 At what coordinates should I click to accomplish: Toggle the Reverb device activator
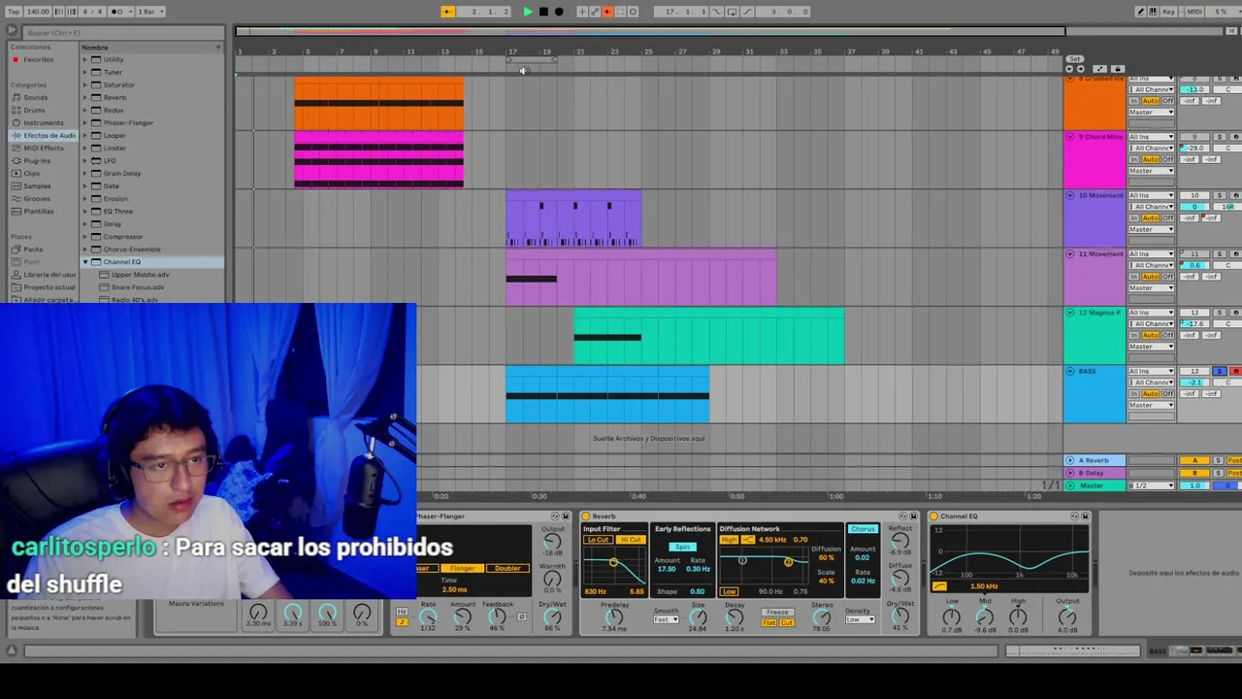coord(587,516)
